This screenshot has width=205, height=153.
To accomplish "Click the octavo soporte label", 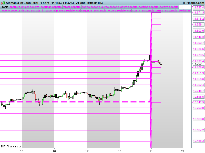I will tap(169, 7).
